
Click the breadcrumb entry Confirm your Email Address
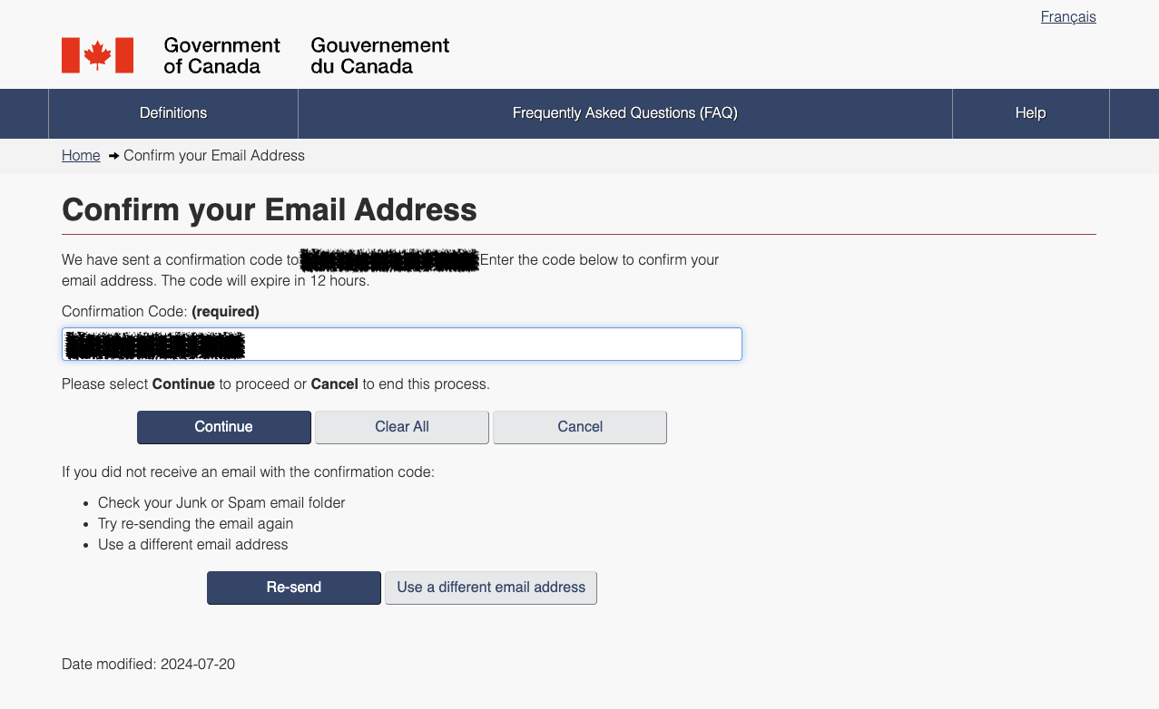214,155
